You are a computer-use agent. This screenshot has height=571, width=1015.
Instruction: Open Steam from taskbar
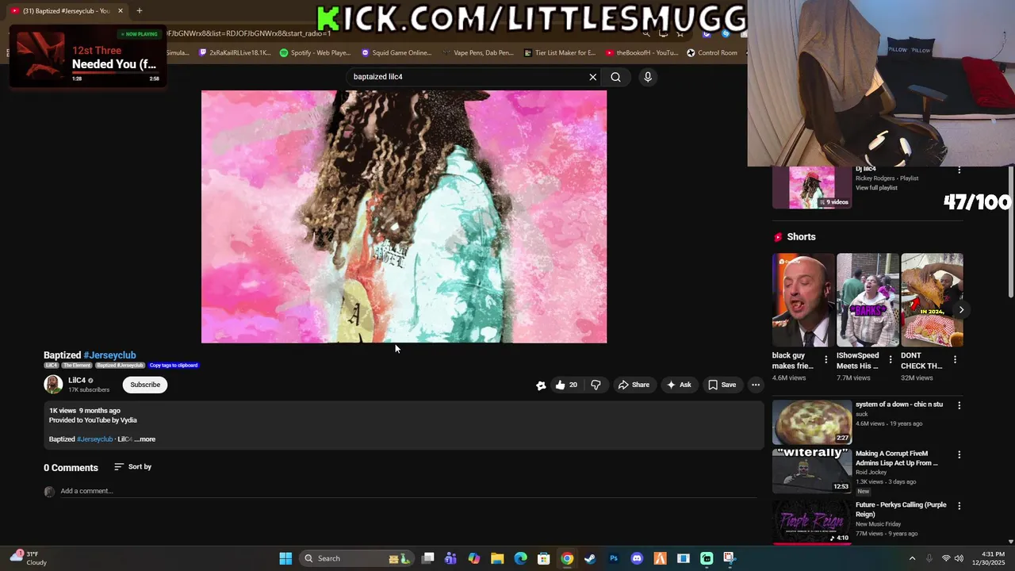point(590,558)
